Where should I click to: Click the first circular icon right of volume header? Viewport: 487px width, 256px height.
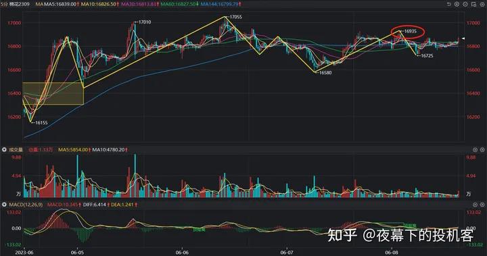pyautogui.click(x=475, y=149)
